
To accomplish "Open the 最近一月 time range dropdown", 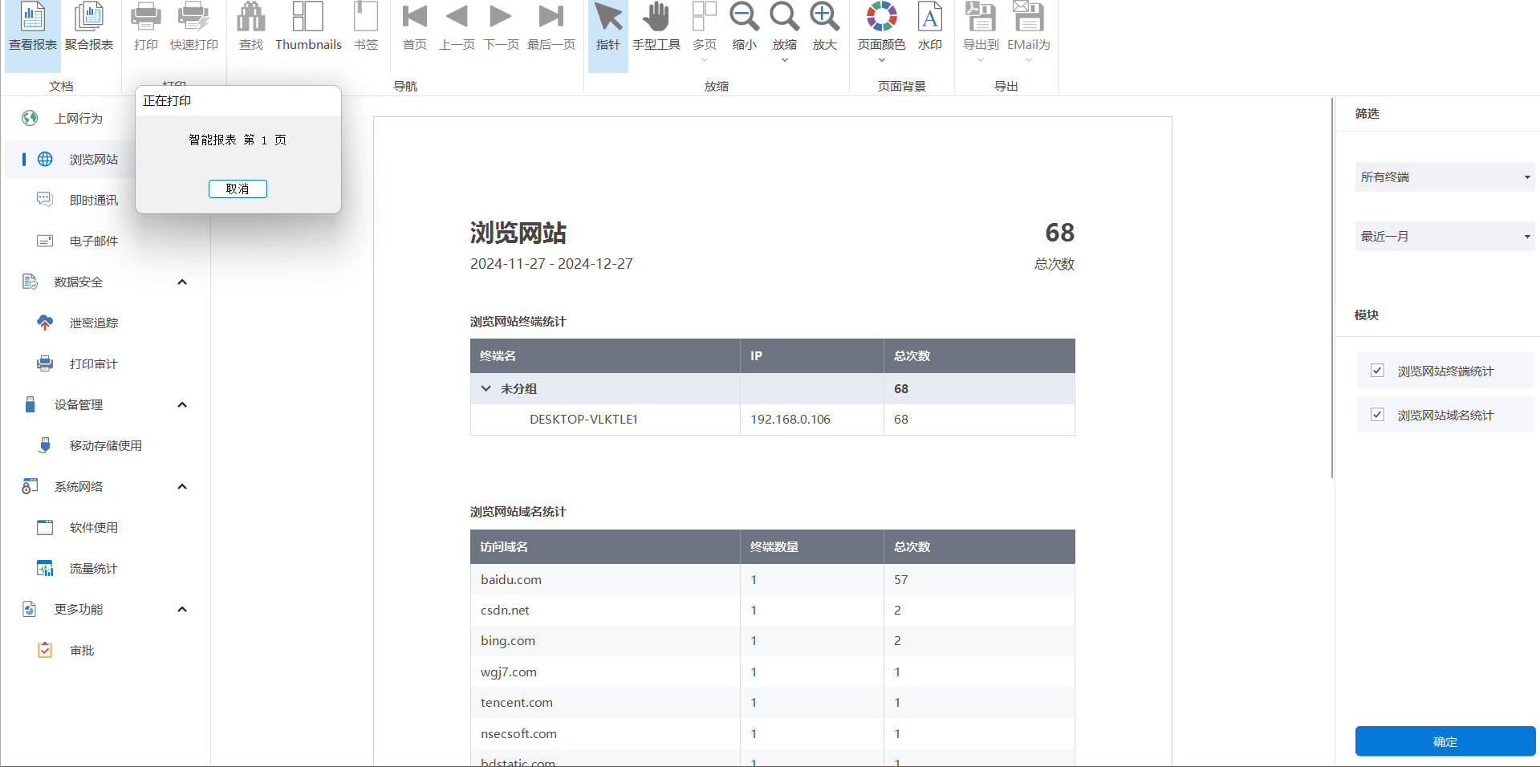I will tap(1445, 236).
